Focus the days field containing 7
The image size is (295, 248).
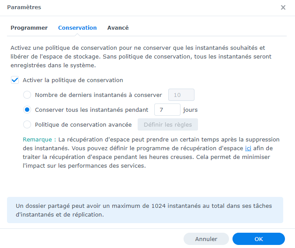(x=167, y=110)
